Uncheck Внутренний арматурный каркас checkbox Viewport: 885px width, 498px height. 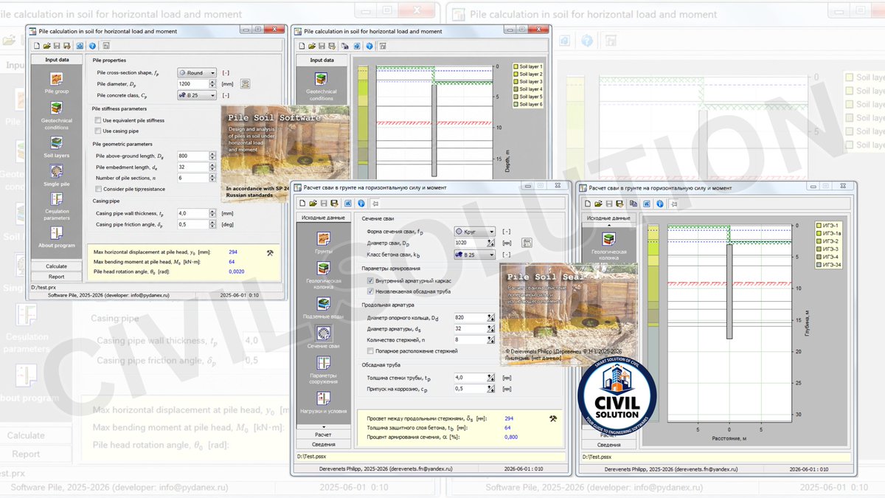[x=370, y=281]
